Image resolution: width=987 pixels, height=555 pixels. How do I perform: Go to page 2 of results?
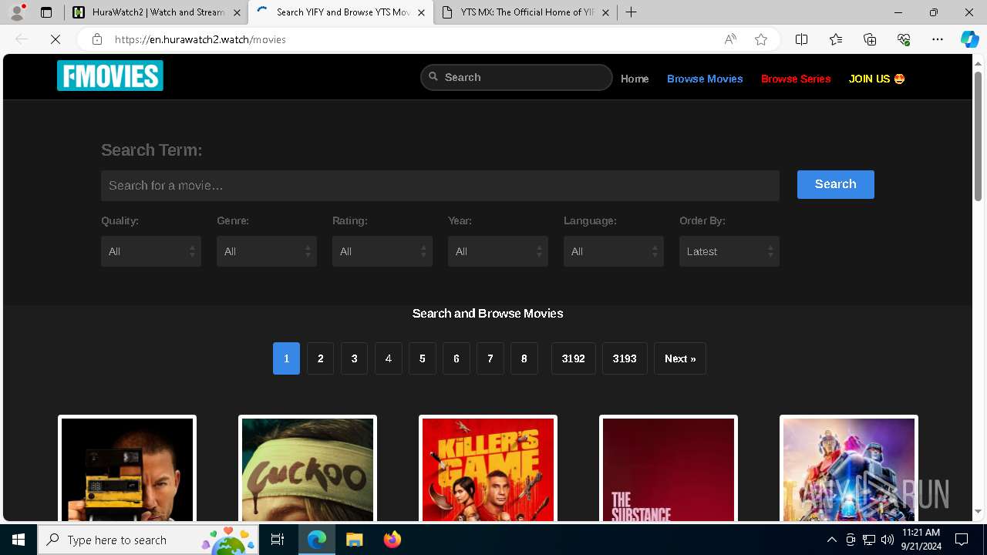coord(320,358)
